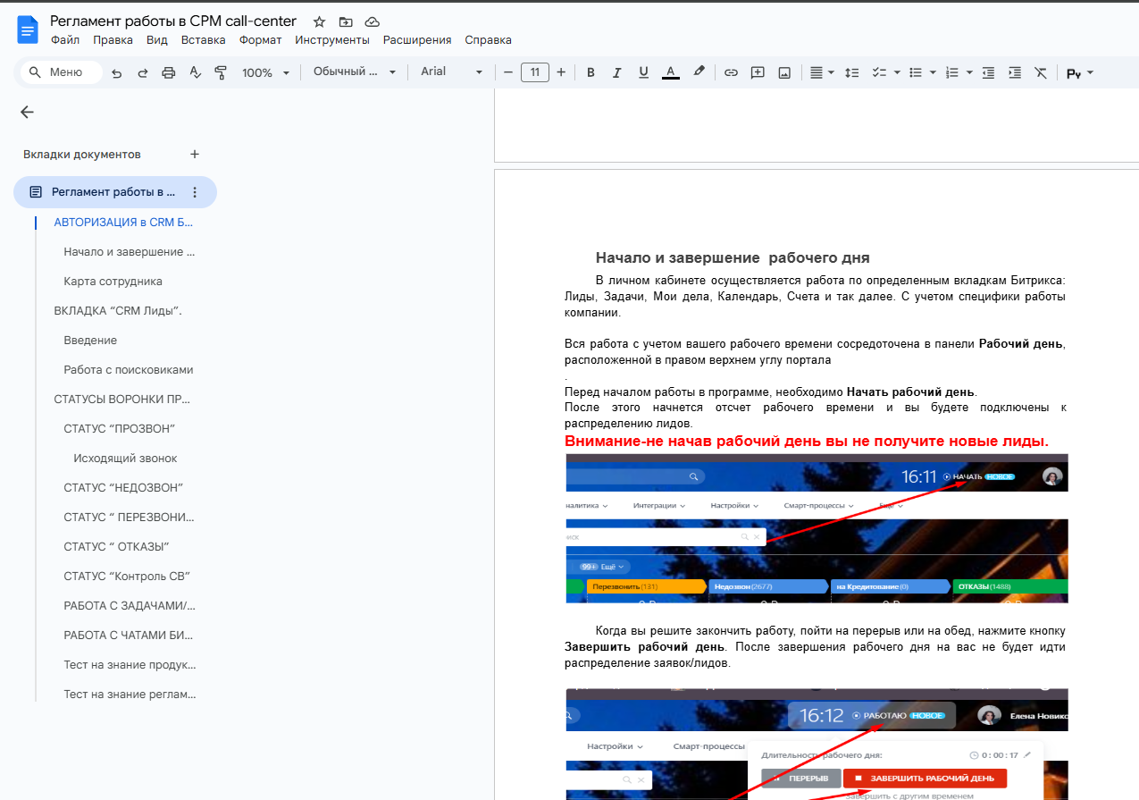Viewport: 1139px width, 800px height.
Task: Add a new document tab
Action: [195, 154]
